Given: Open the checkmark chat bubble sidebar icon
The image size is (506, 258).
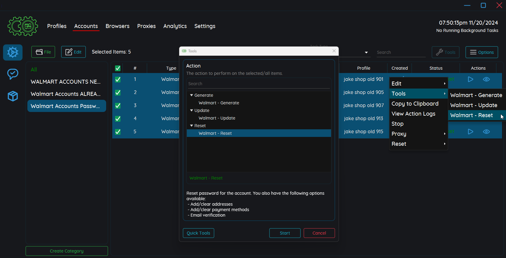Looking at the screenshot, I should [13, 74].
